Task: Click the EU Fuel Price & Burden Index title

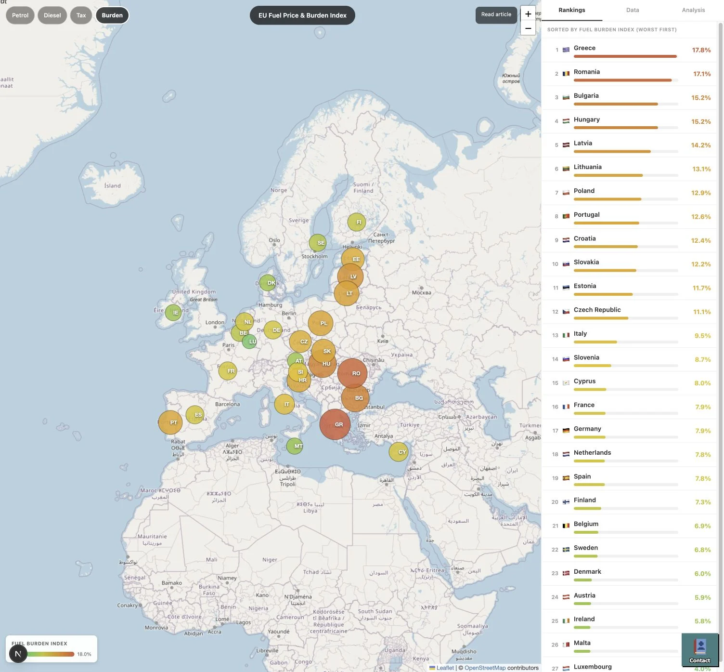Action: (302, 15)
